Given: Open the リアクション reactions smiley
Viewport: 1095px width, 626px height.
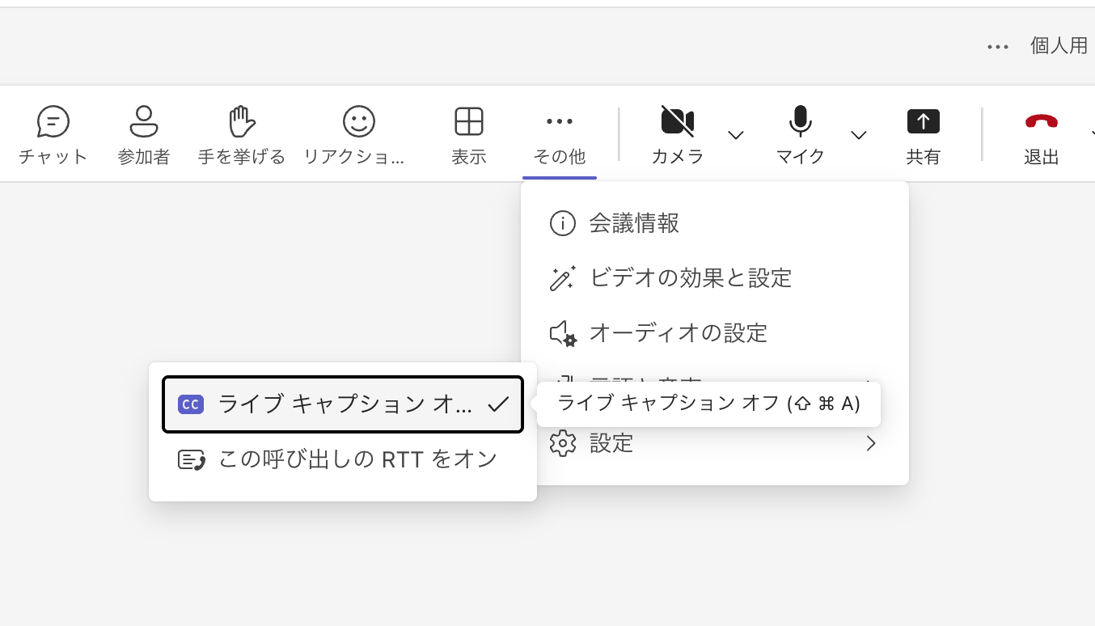Looking at the screenshot, I should (x=358, y=122).
